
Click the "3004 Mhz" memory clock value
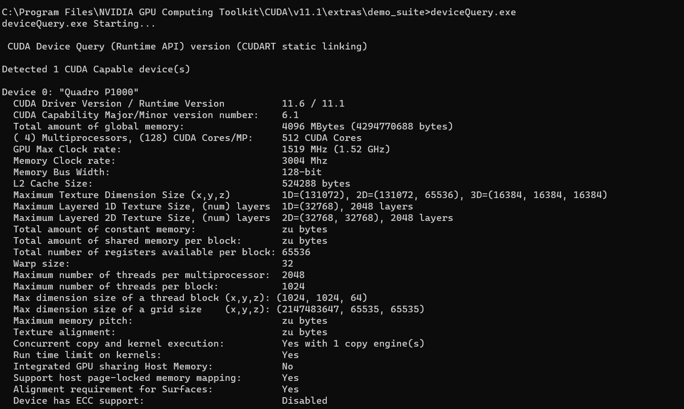[304, 160]
